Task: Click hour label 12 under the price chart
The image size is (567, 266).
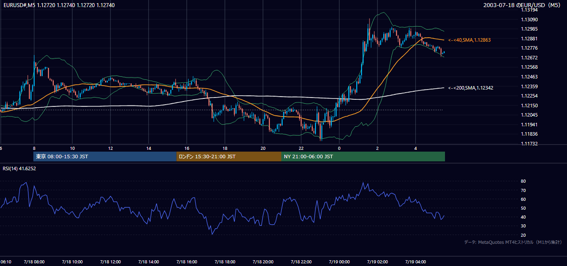Action: [x=110, y=148]
